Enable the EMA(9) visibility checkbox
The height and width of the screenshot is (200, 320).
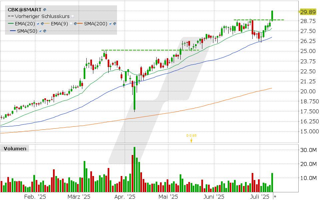click(71, 24)
